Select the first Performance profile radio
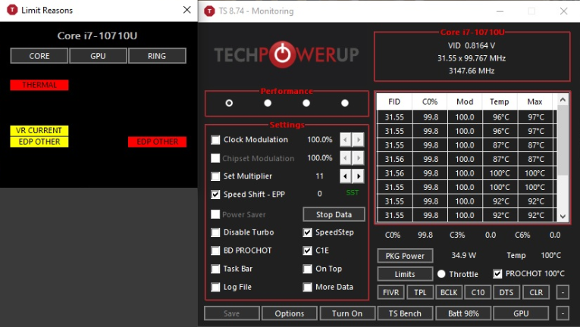 229,103
